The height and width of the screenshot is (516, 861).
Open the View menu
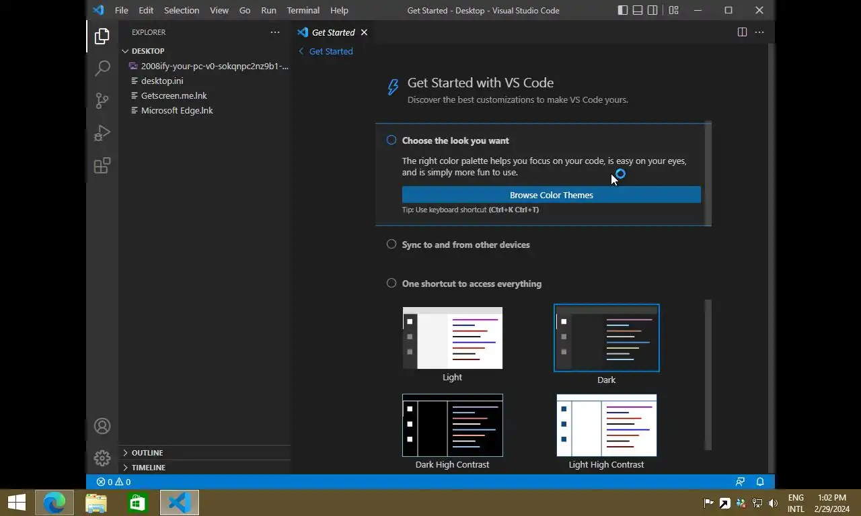coord(219,10)
